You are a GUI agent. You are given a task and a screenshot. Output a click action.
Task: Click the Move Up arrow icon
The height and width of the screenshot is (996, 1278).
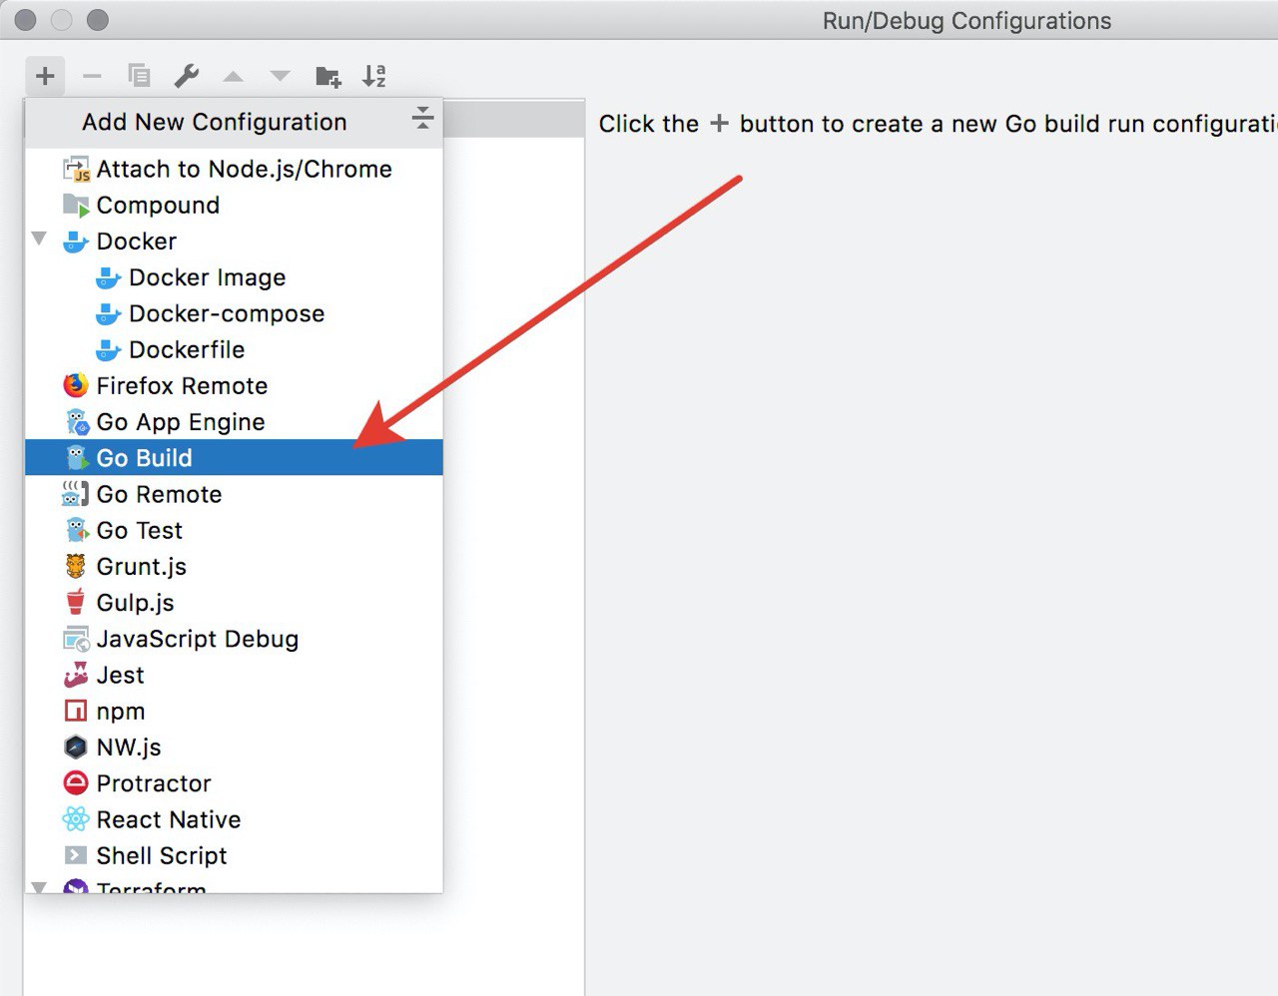pyautogui.click(x=233, y=77)
